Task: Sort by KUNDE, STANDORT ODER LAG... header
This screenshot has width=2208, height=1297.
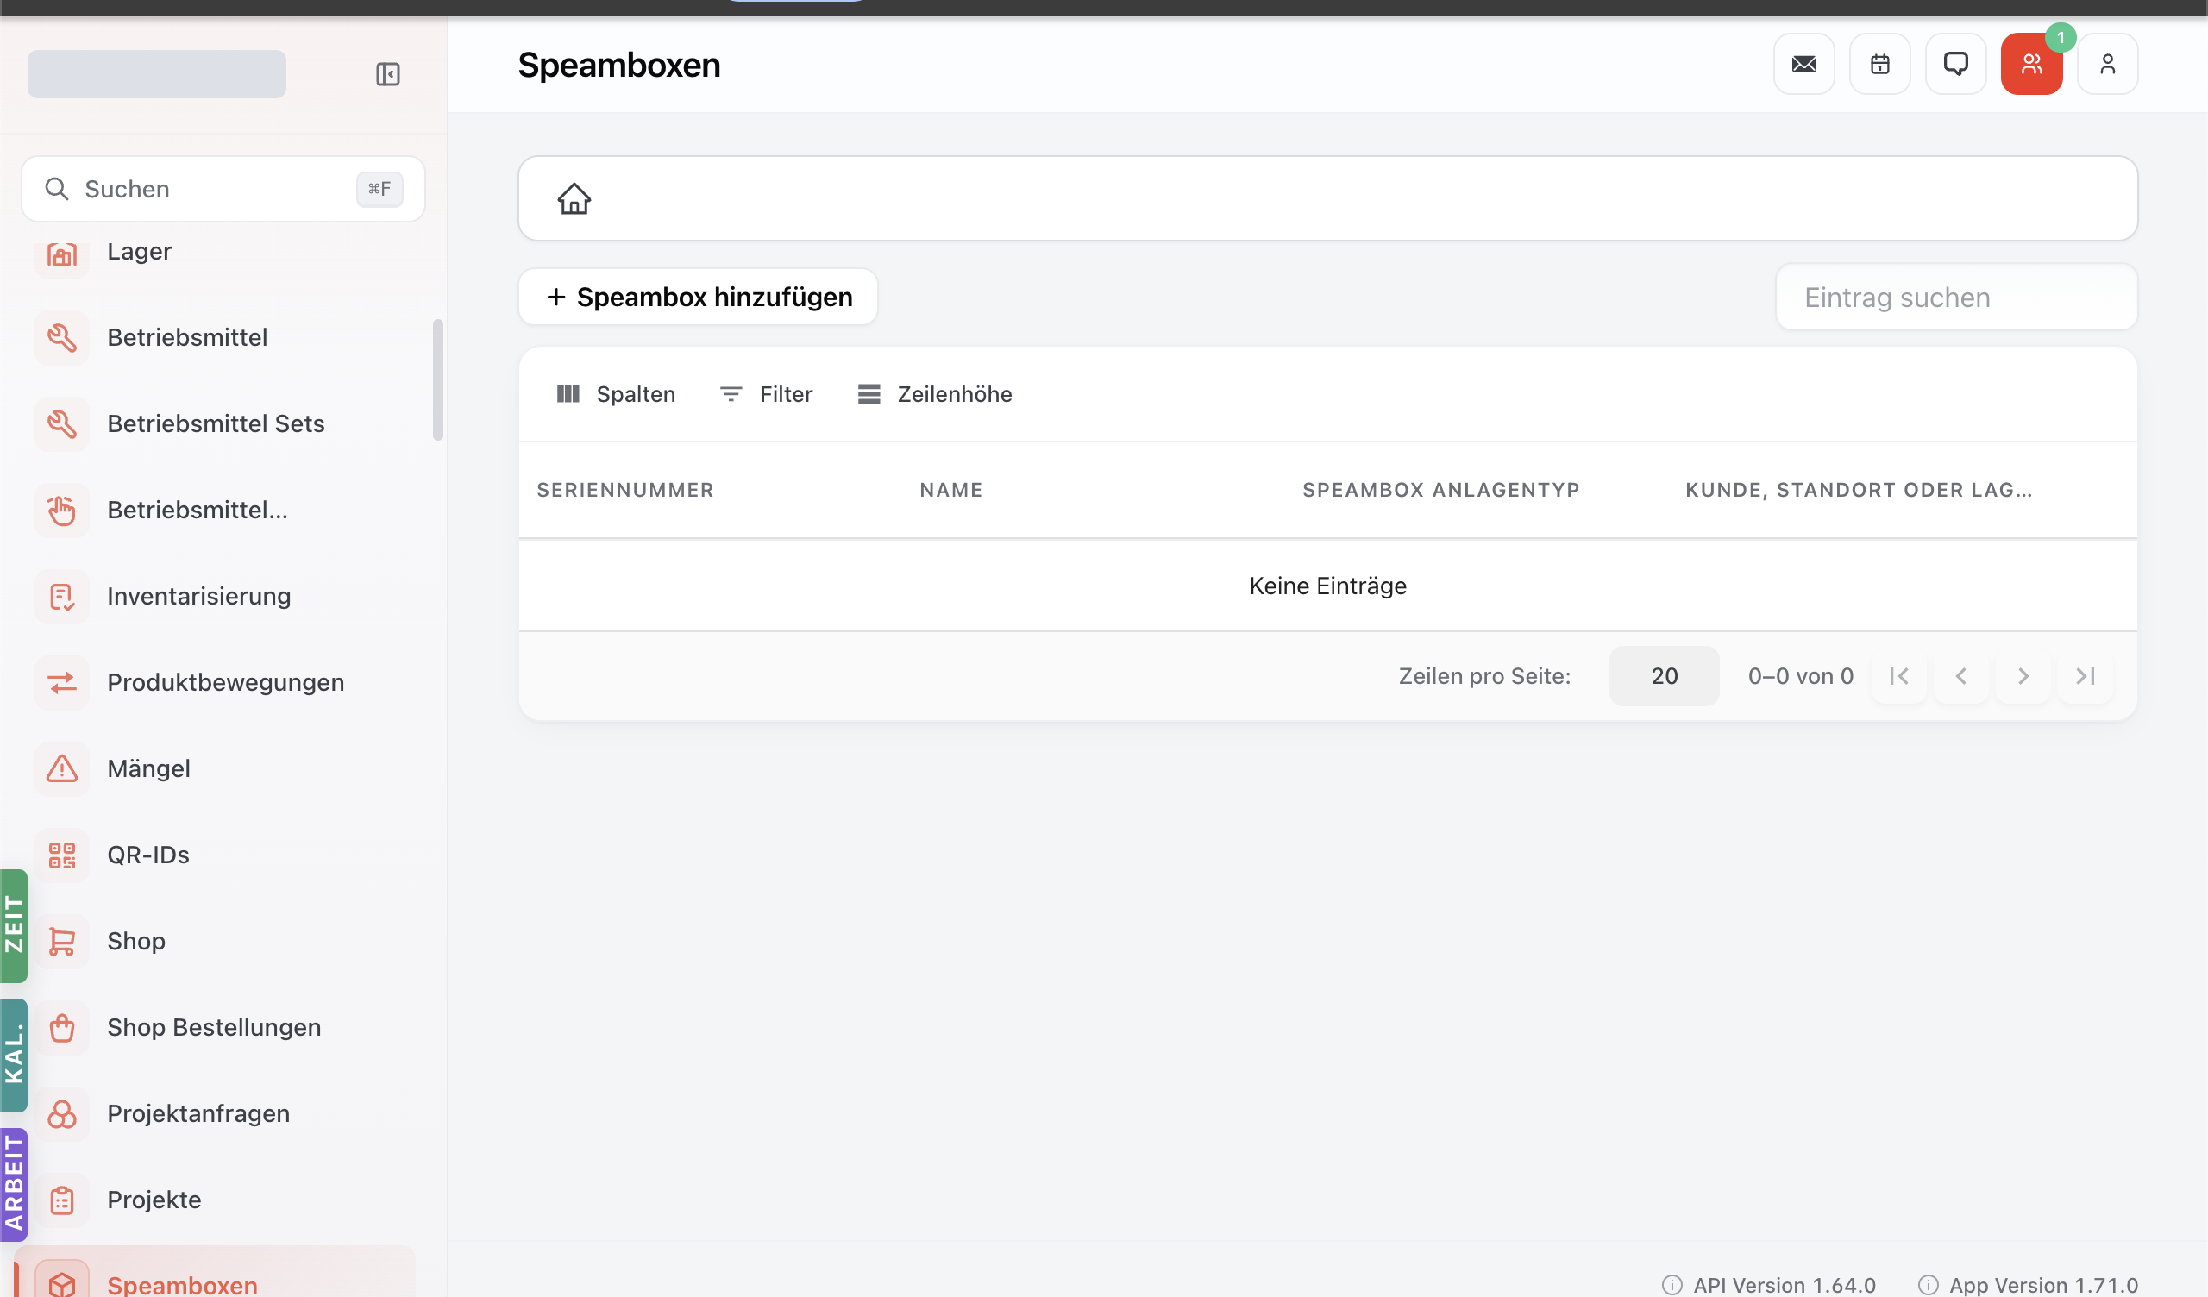Action: 1859,490
